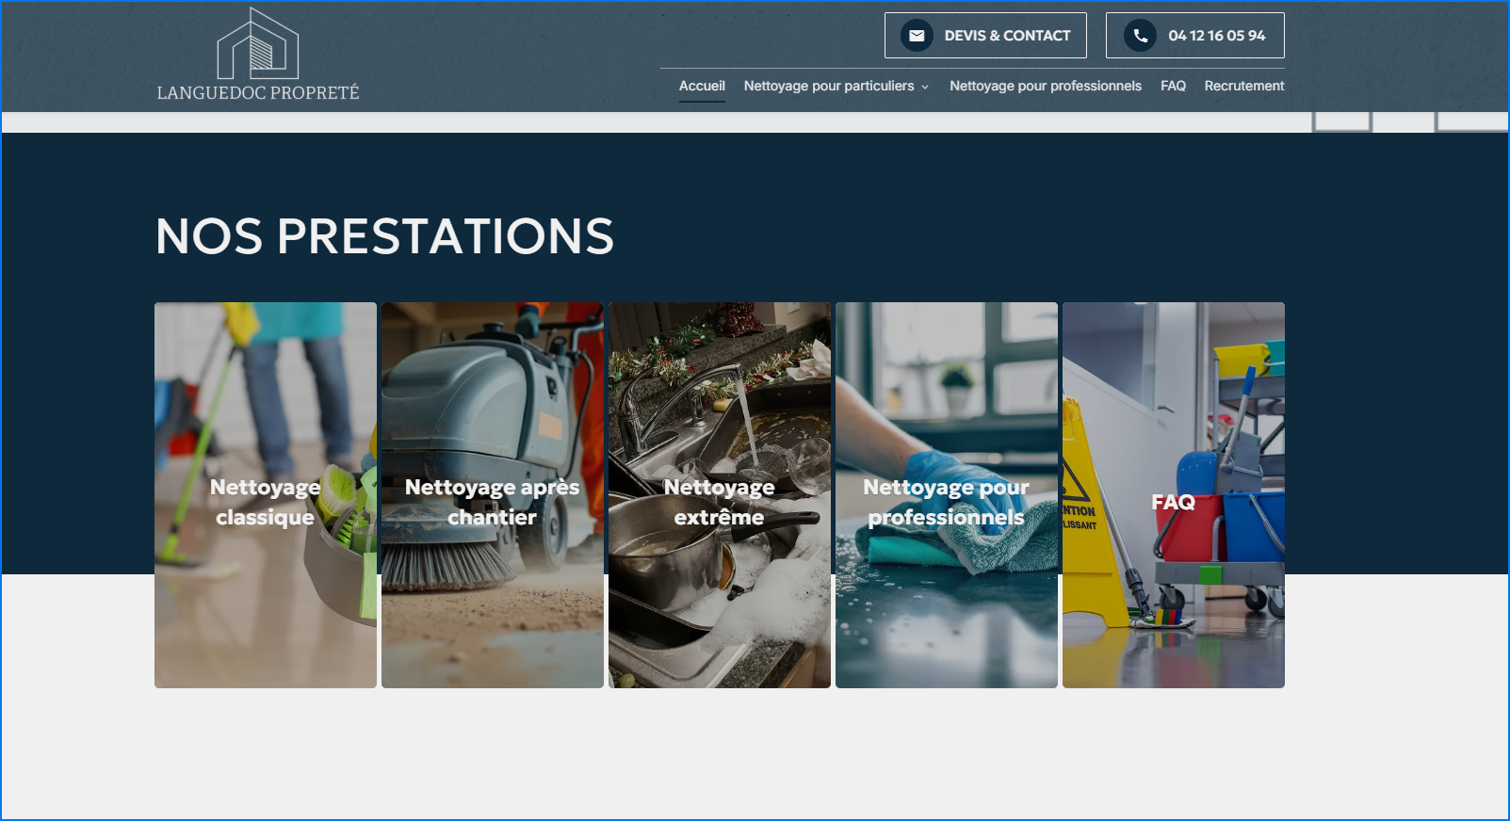Image resolution: width=1510 pixels, height=821 pixels.
Task: Select the Nettoyage classique card
Action: (266, 495)
